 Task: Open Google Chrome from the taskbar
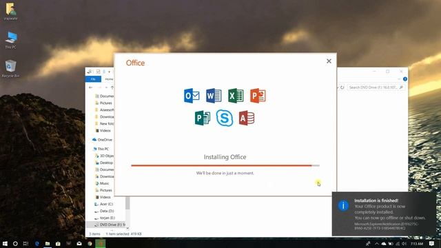pos(90,243)
